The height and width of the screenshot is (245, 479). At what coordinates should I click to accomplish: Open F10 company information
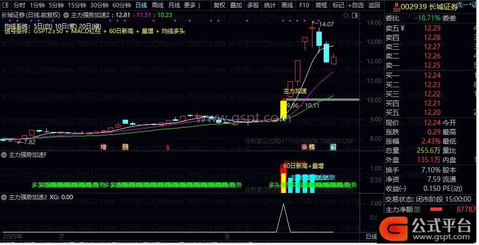[x=304, y=5]
